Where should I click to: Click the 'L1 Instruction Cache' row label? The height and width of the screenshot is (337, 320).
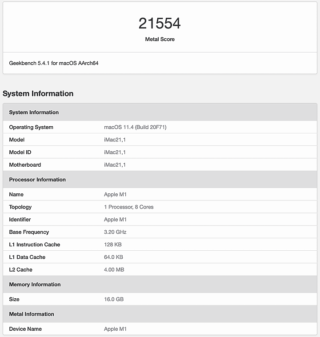34,245
